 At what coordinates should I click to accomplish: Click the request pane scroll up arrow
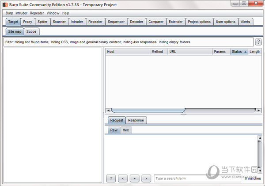[x=260, y=138]
